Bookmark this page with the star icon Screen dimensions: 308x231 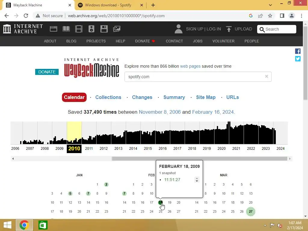pos(270,16)
